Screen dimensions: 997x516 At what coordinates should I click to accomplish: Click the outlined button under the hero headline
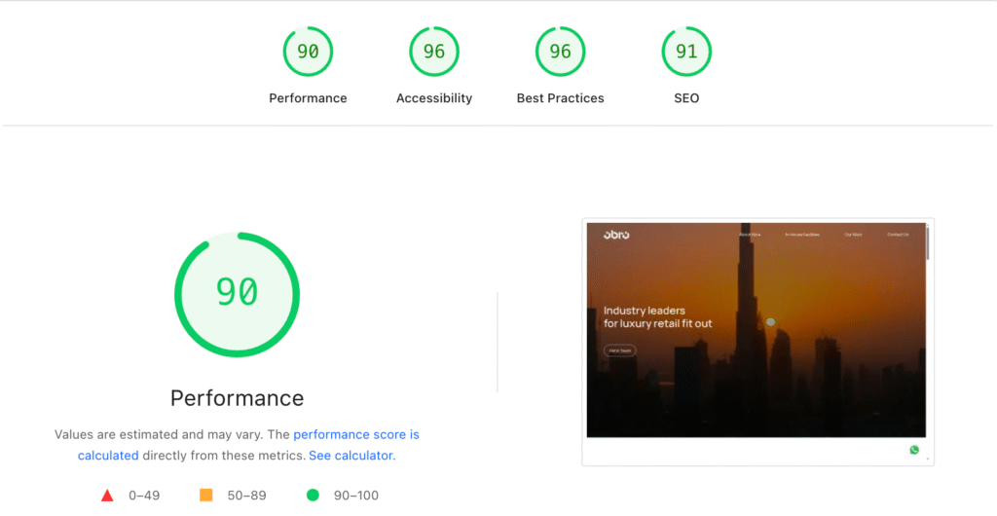(x=620, y=350)
